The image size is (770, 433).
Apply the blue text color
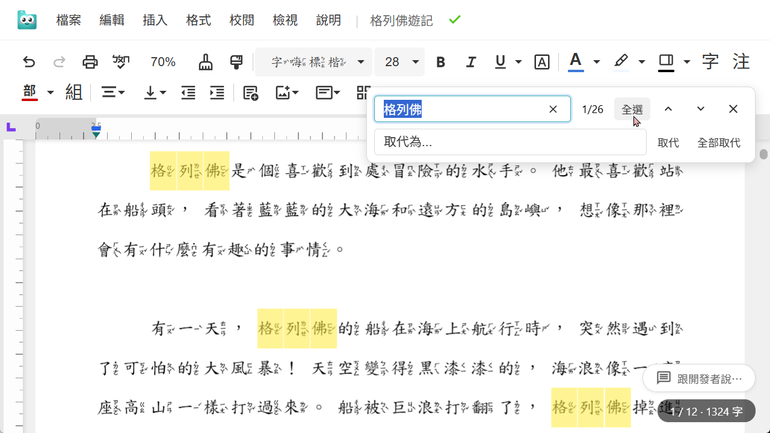point(576,62)
